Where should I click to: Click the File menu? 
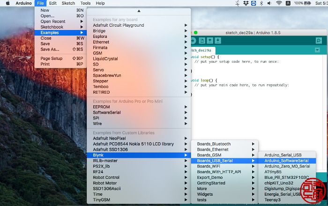pos(40,3)
